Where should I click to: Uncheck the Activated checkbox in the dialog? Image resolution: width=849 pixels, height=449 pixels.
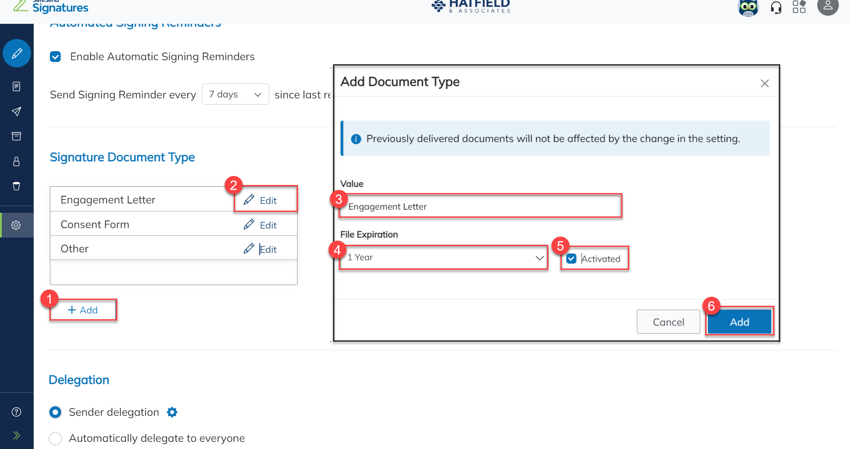pos(571,259)
